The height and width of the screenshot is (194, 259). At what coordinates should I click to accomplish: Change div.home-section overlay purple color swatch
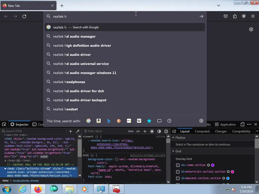(213, 165)
